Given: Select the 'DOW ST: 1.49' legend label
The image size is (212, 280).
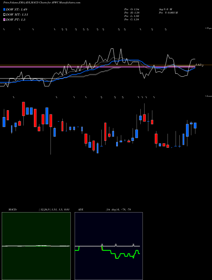Looking at the screenshot, I should pyautogui.click(x=17, y=9).
